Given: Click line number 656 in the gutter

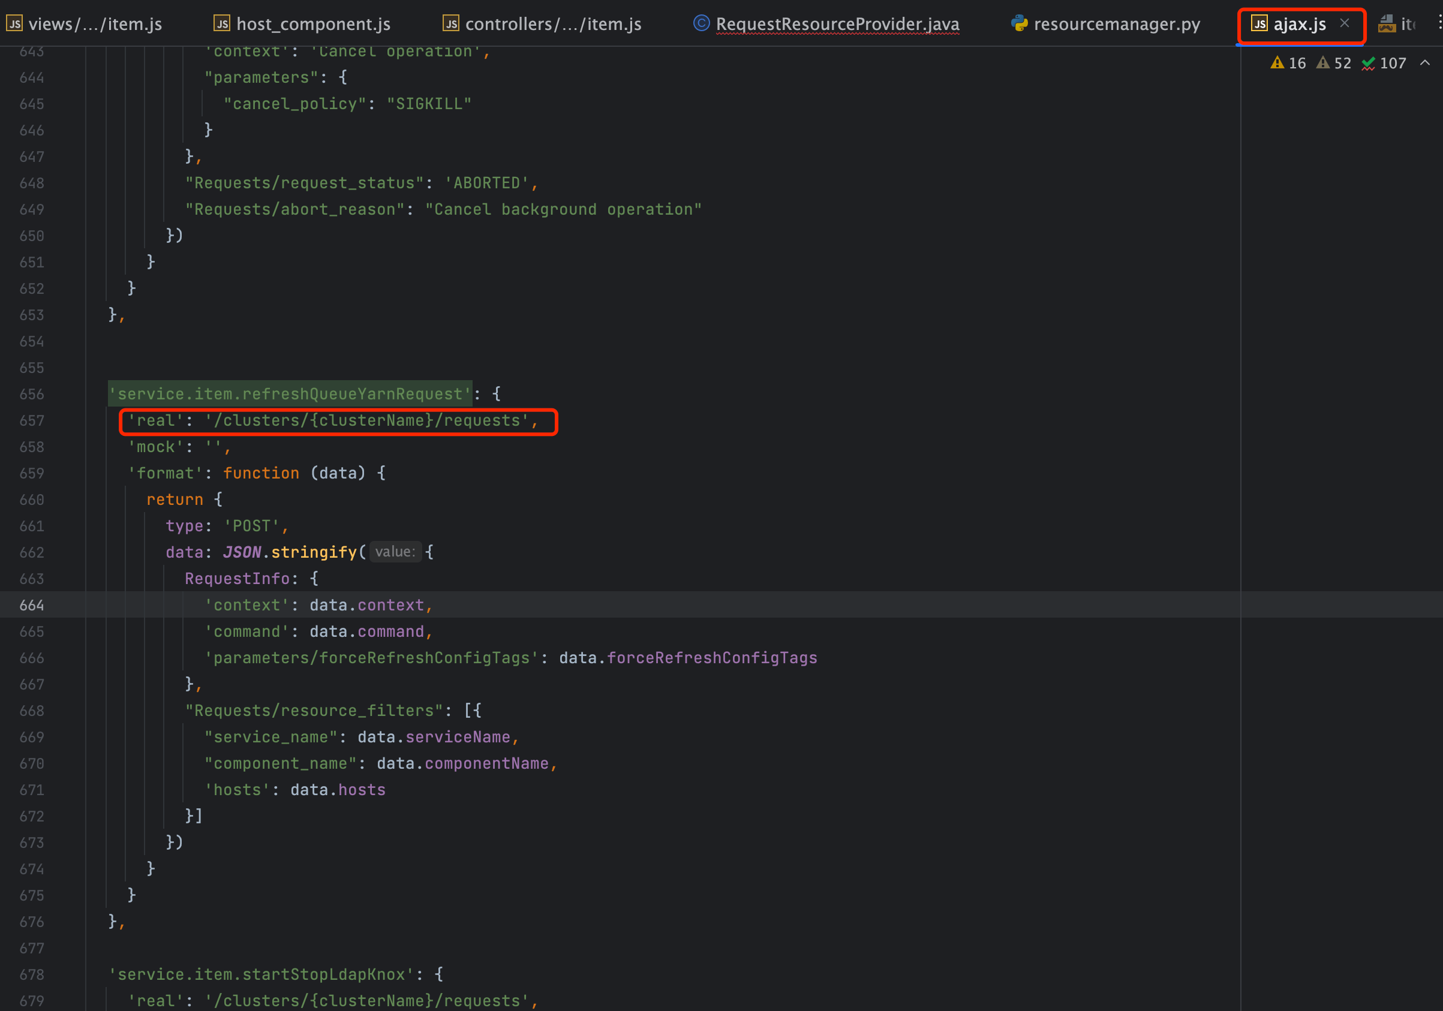Looking at the screenshot, I should (x=31, y=394).
